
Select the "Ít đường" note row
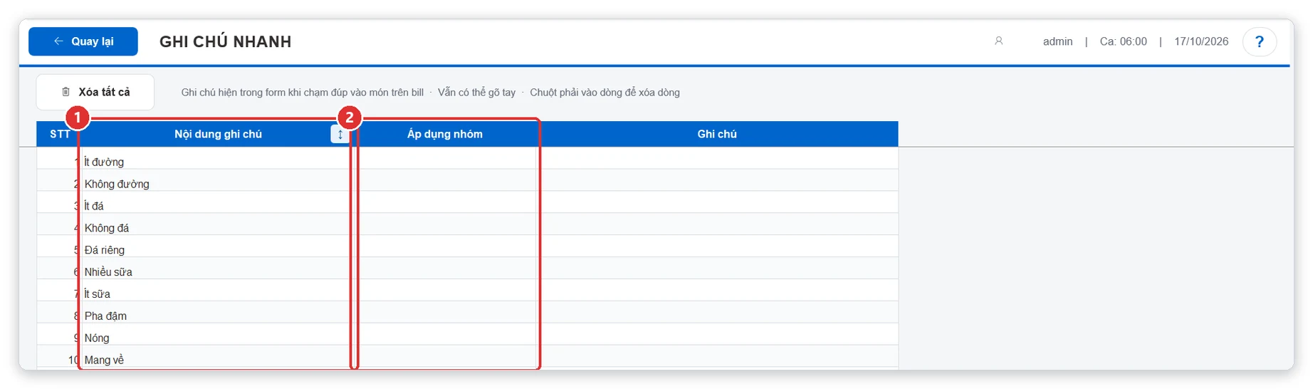pyautogui.click(x=467, y=158)
